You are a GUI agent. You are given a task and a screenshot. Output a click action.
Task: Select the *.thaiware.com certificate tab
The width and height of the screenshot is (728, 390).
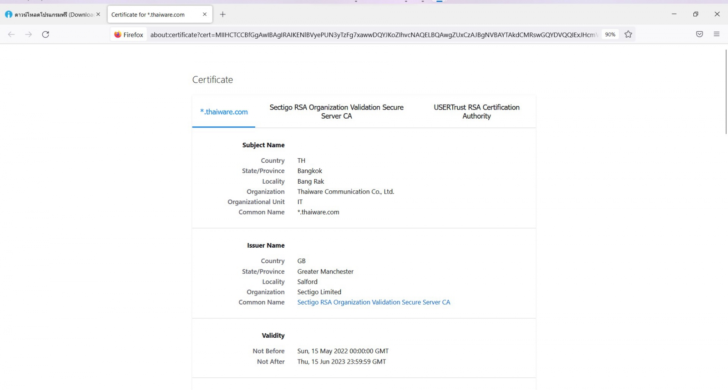click(224, 112)
